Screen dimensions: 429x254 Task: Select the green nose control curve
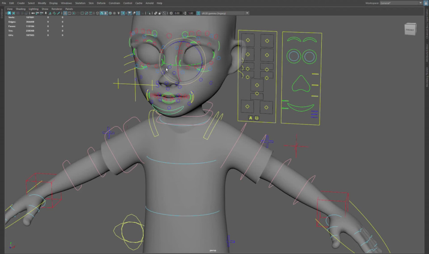tap(301, 84)
